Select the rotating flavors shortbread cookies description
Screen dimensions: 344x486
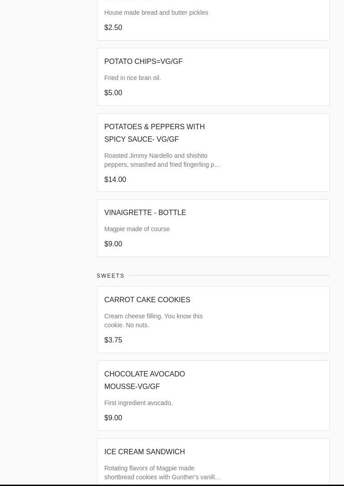[x=162, y=473]
